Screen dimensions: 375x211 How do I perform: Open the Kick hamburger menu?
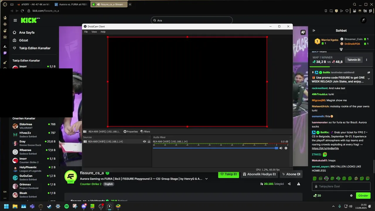15,21
